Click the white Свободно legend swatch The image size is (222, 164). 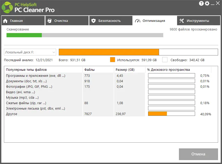coord(165,60)
